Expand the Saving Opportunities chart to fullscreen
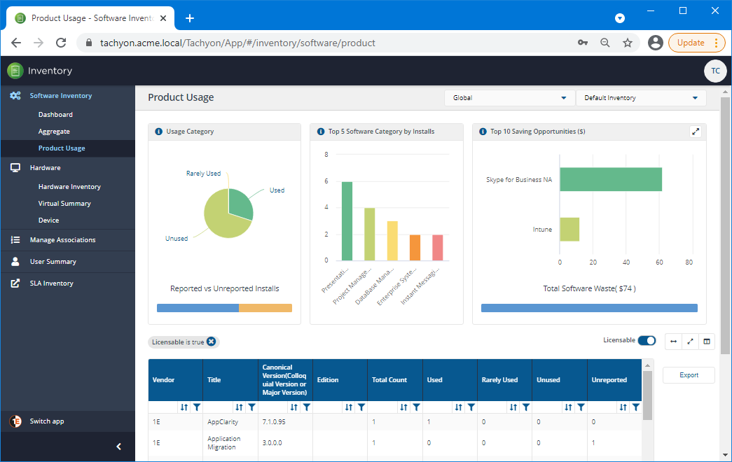 696,132
